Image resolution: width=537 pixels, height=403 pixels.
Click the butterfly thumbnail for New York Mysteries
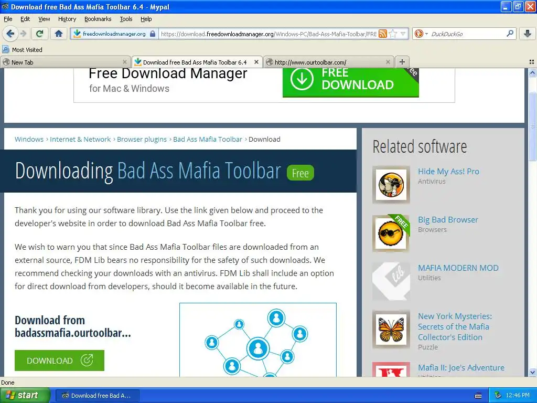click(391, 330)
